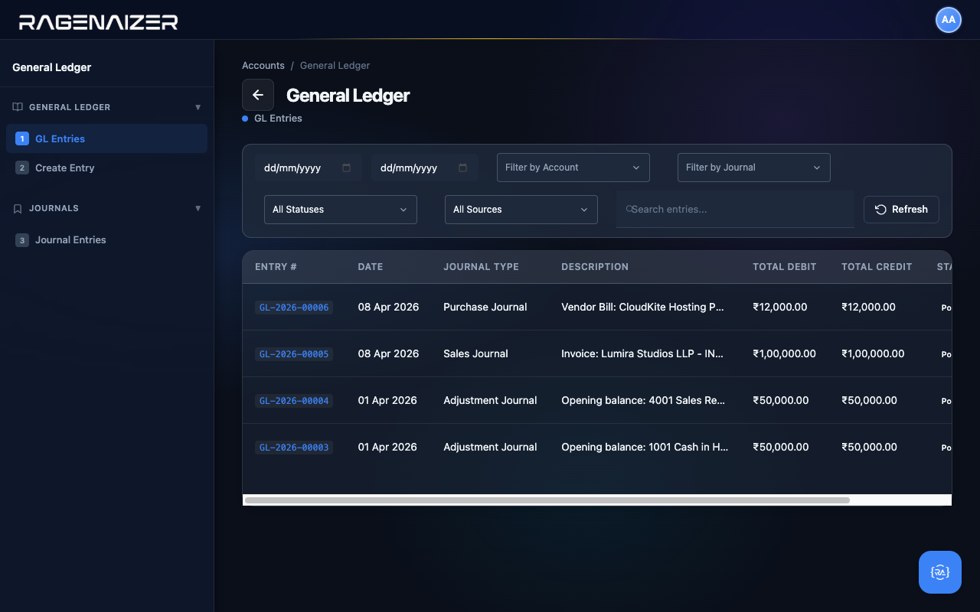Image resolution: width=980 pixels, height=612 pixels.
Task: Open the AA user avatar menu
Action: (x=949, y=20)
